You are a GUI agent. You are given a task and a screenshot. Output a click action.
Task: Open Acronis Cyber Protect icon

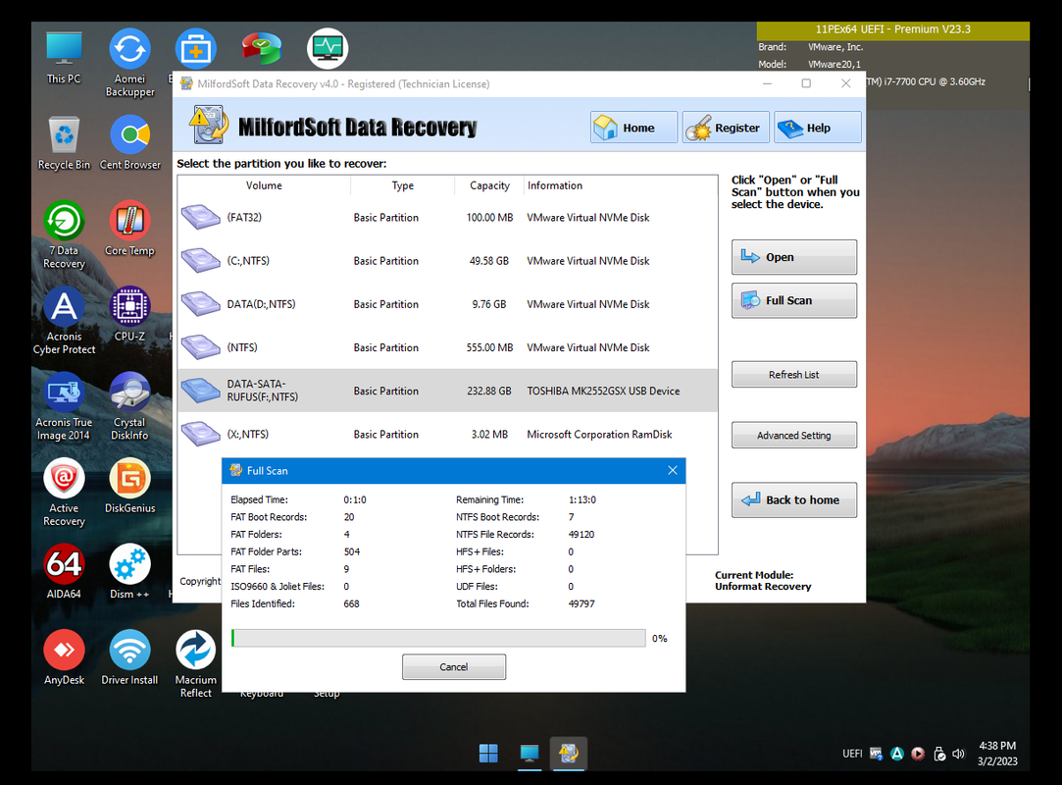(65, 321)
